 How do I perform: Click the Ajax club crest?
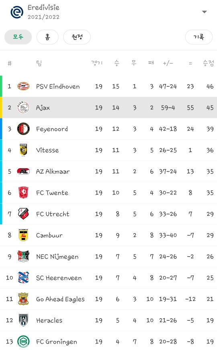23,107
